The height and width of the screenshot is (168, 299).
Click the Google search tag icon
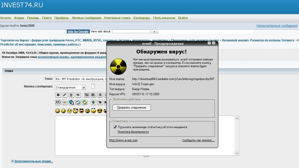[x=94, y=102]
